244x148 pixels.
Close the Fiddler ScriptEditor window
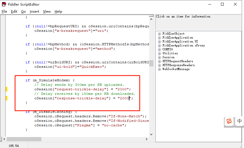[x=235, y=4]
